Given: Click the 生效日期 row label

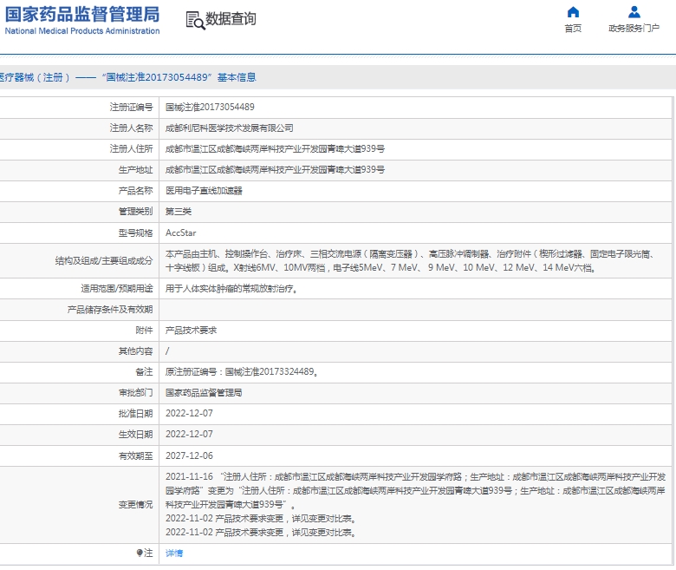Looking at the screenshot, I should coord(135,434).
